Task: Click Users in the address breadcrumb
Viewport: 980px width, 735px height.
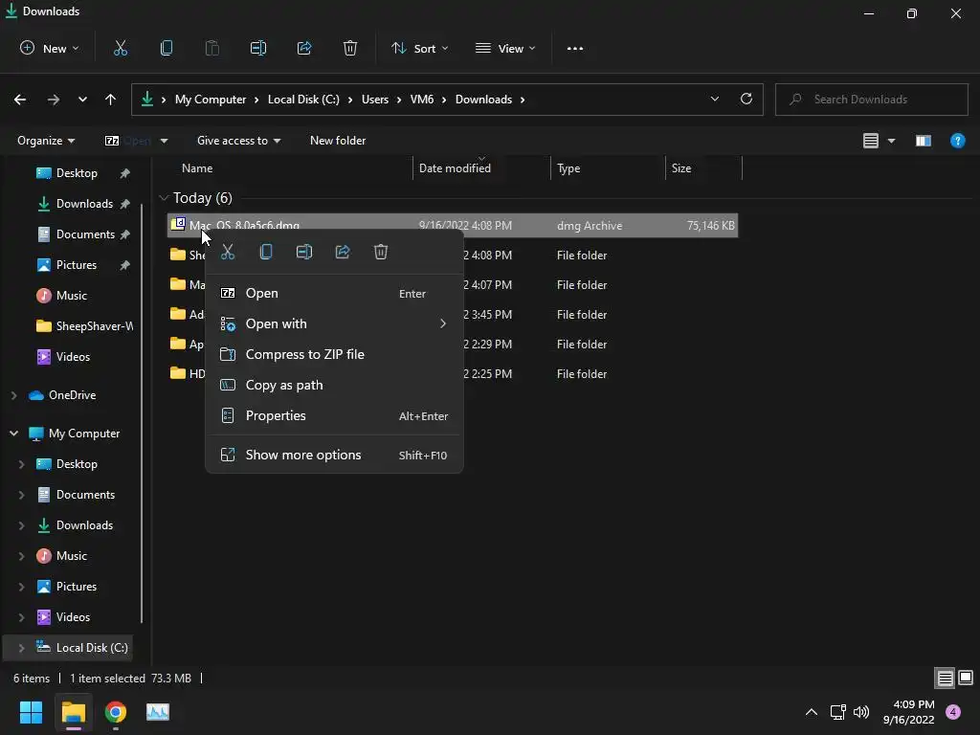Action: point(375,100)
